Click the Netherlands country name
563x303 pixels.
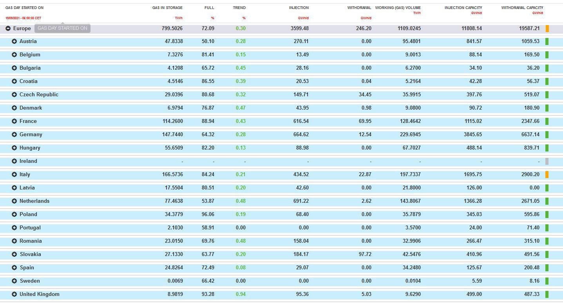point(34,201)
